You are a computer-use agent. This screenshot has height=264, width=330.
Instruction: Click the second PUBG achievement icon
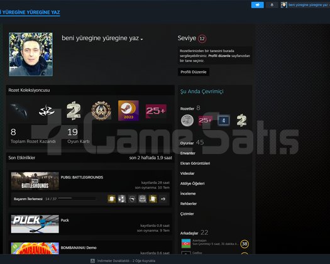[122, 199]
